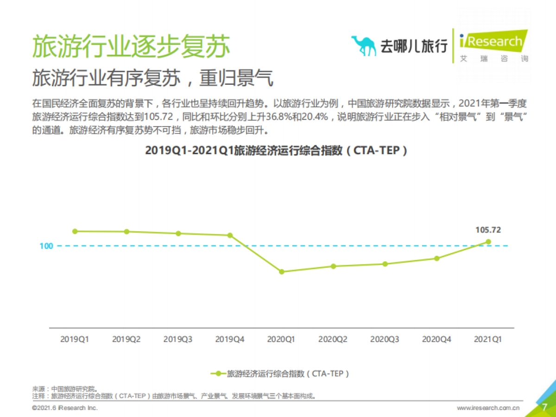Select the 2020Q1 low data point
556x417 pixels.
[281, 272]
